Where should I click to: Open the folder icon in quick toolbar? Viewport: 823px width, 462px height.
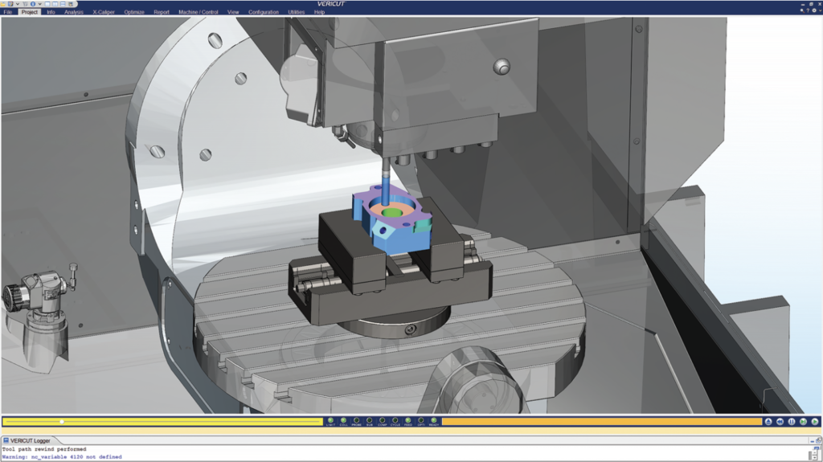[x=2, y=4]
